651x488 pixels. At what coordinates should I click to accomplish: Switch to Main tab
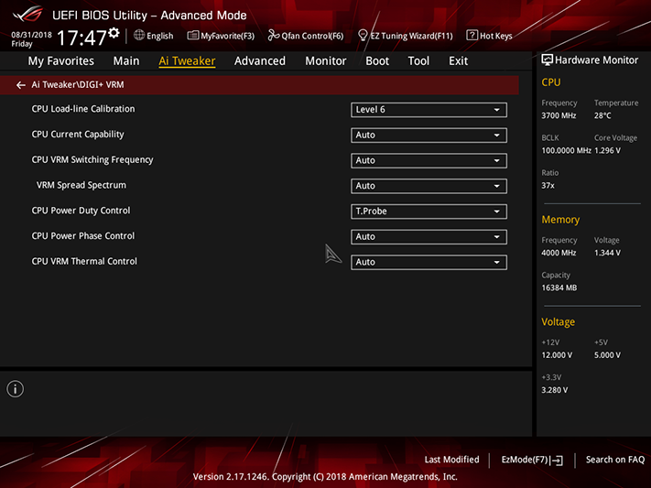(x=126, y=61)
